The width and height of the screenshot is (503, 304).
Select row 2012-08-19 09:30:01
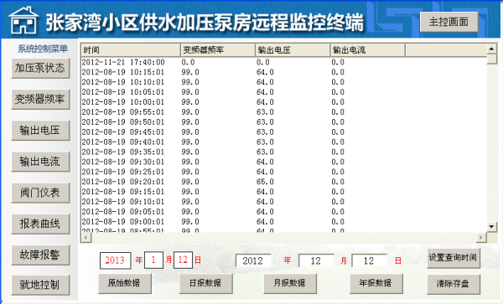click(283, 162)
